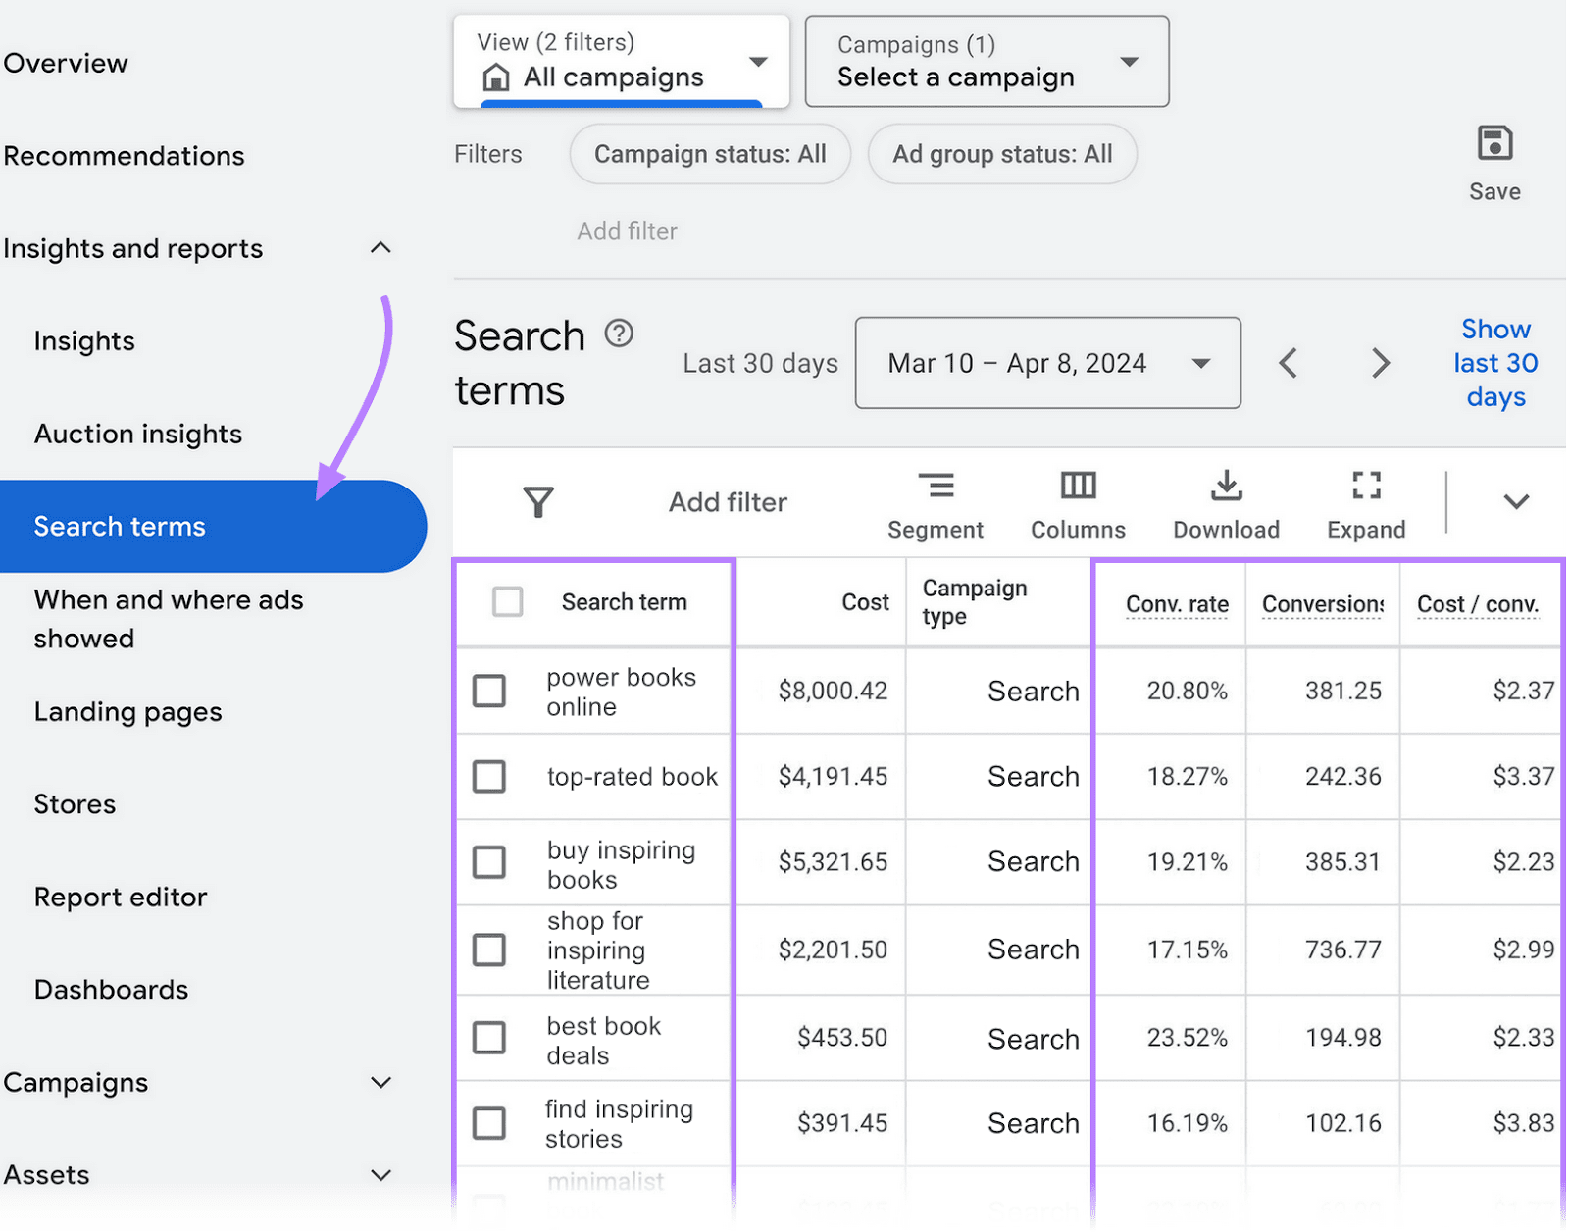Click the Show last 30 days link
1569x1232 pixels.
point(1494,363)
